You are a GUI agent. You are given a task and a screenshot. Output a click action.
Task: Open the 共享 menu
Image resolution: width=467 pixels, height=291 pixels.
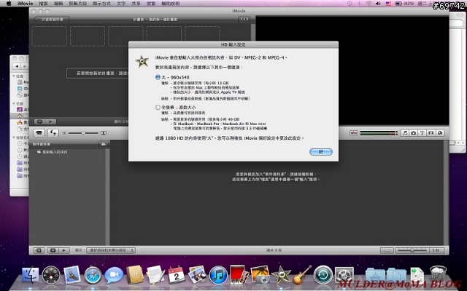coord(136,4)
